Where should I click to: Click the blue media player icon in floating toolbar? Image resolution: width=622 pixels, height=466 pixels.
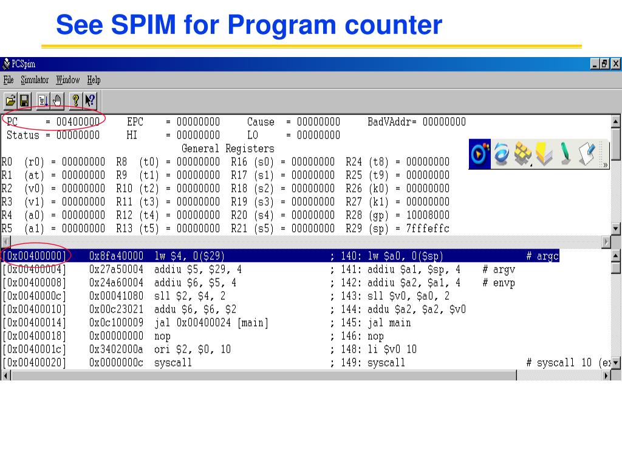click(x=480, y=154)
